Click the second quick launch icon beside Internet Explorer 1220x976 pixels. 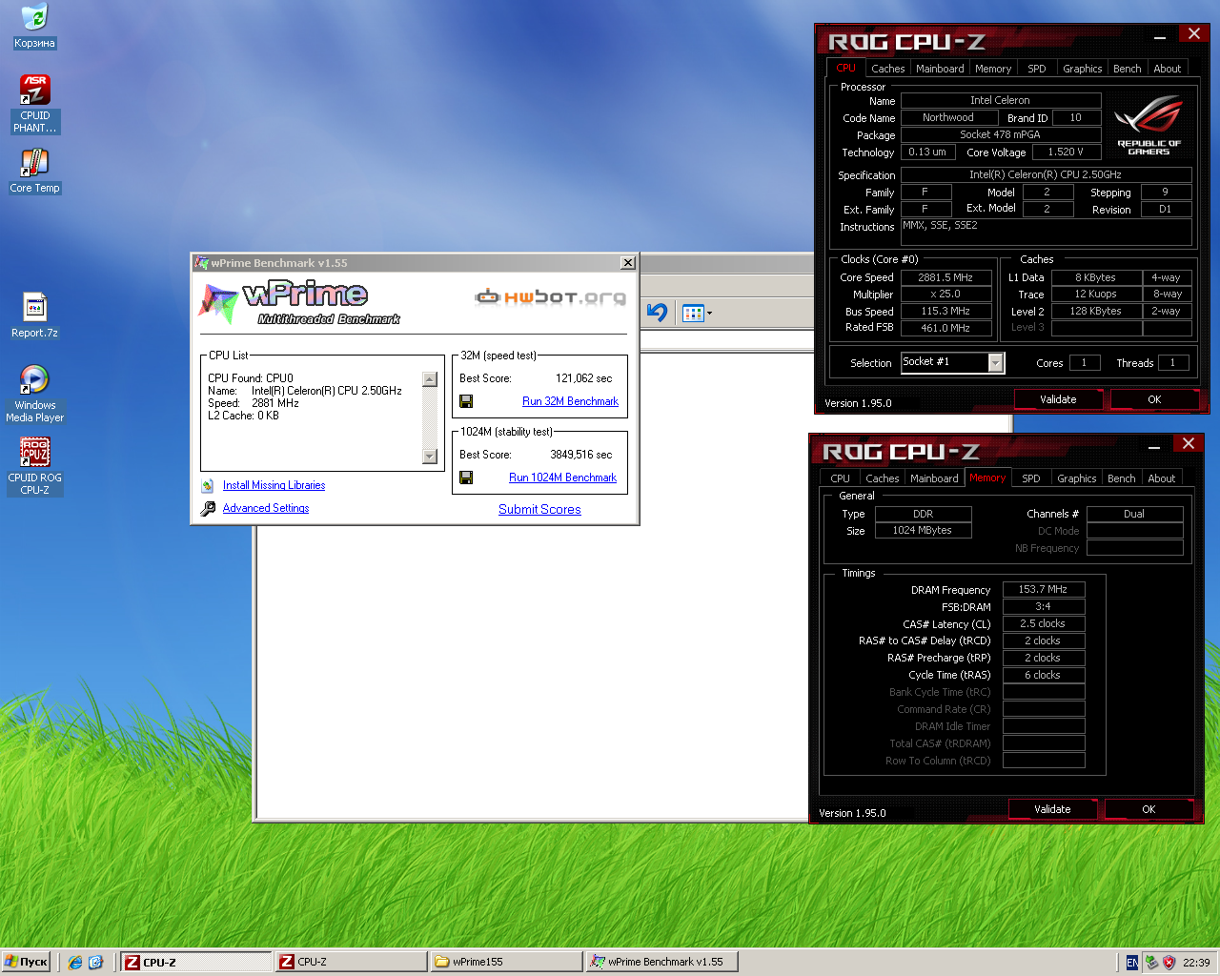click(95, 963)
